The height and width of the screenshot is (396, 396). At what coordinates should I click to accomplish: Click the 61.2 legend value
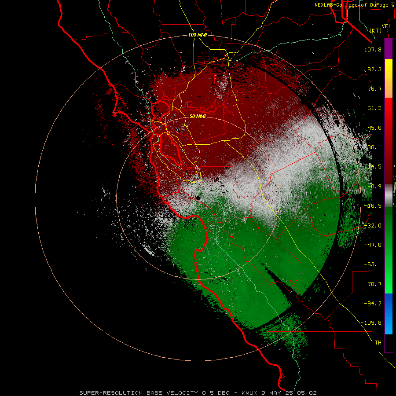point(374,108)
